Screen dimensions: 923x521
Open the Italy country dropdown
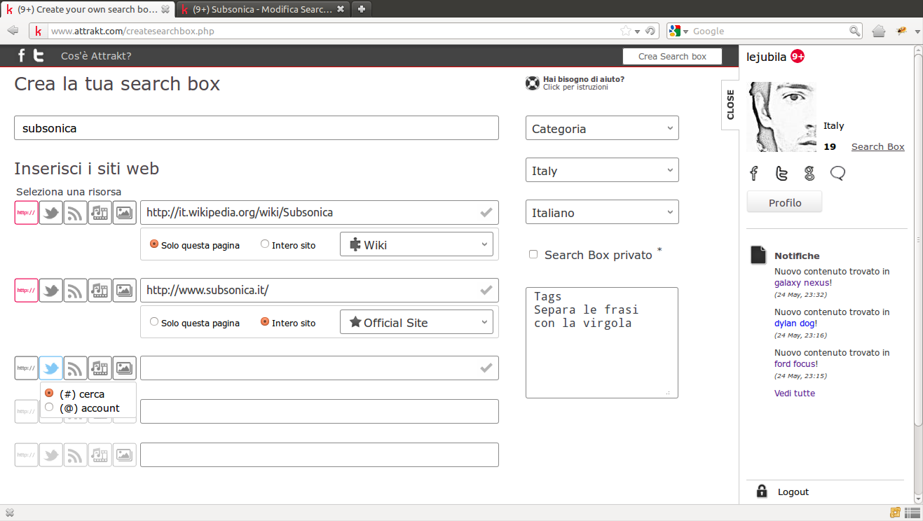[602, 170]
